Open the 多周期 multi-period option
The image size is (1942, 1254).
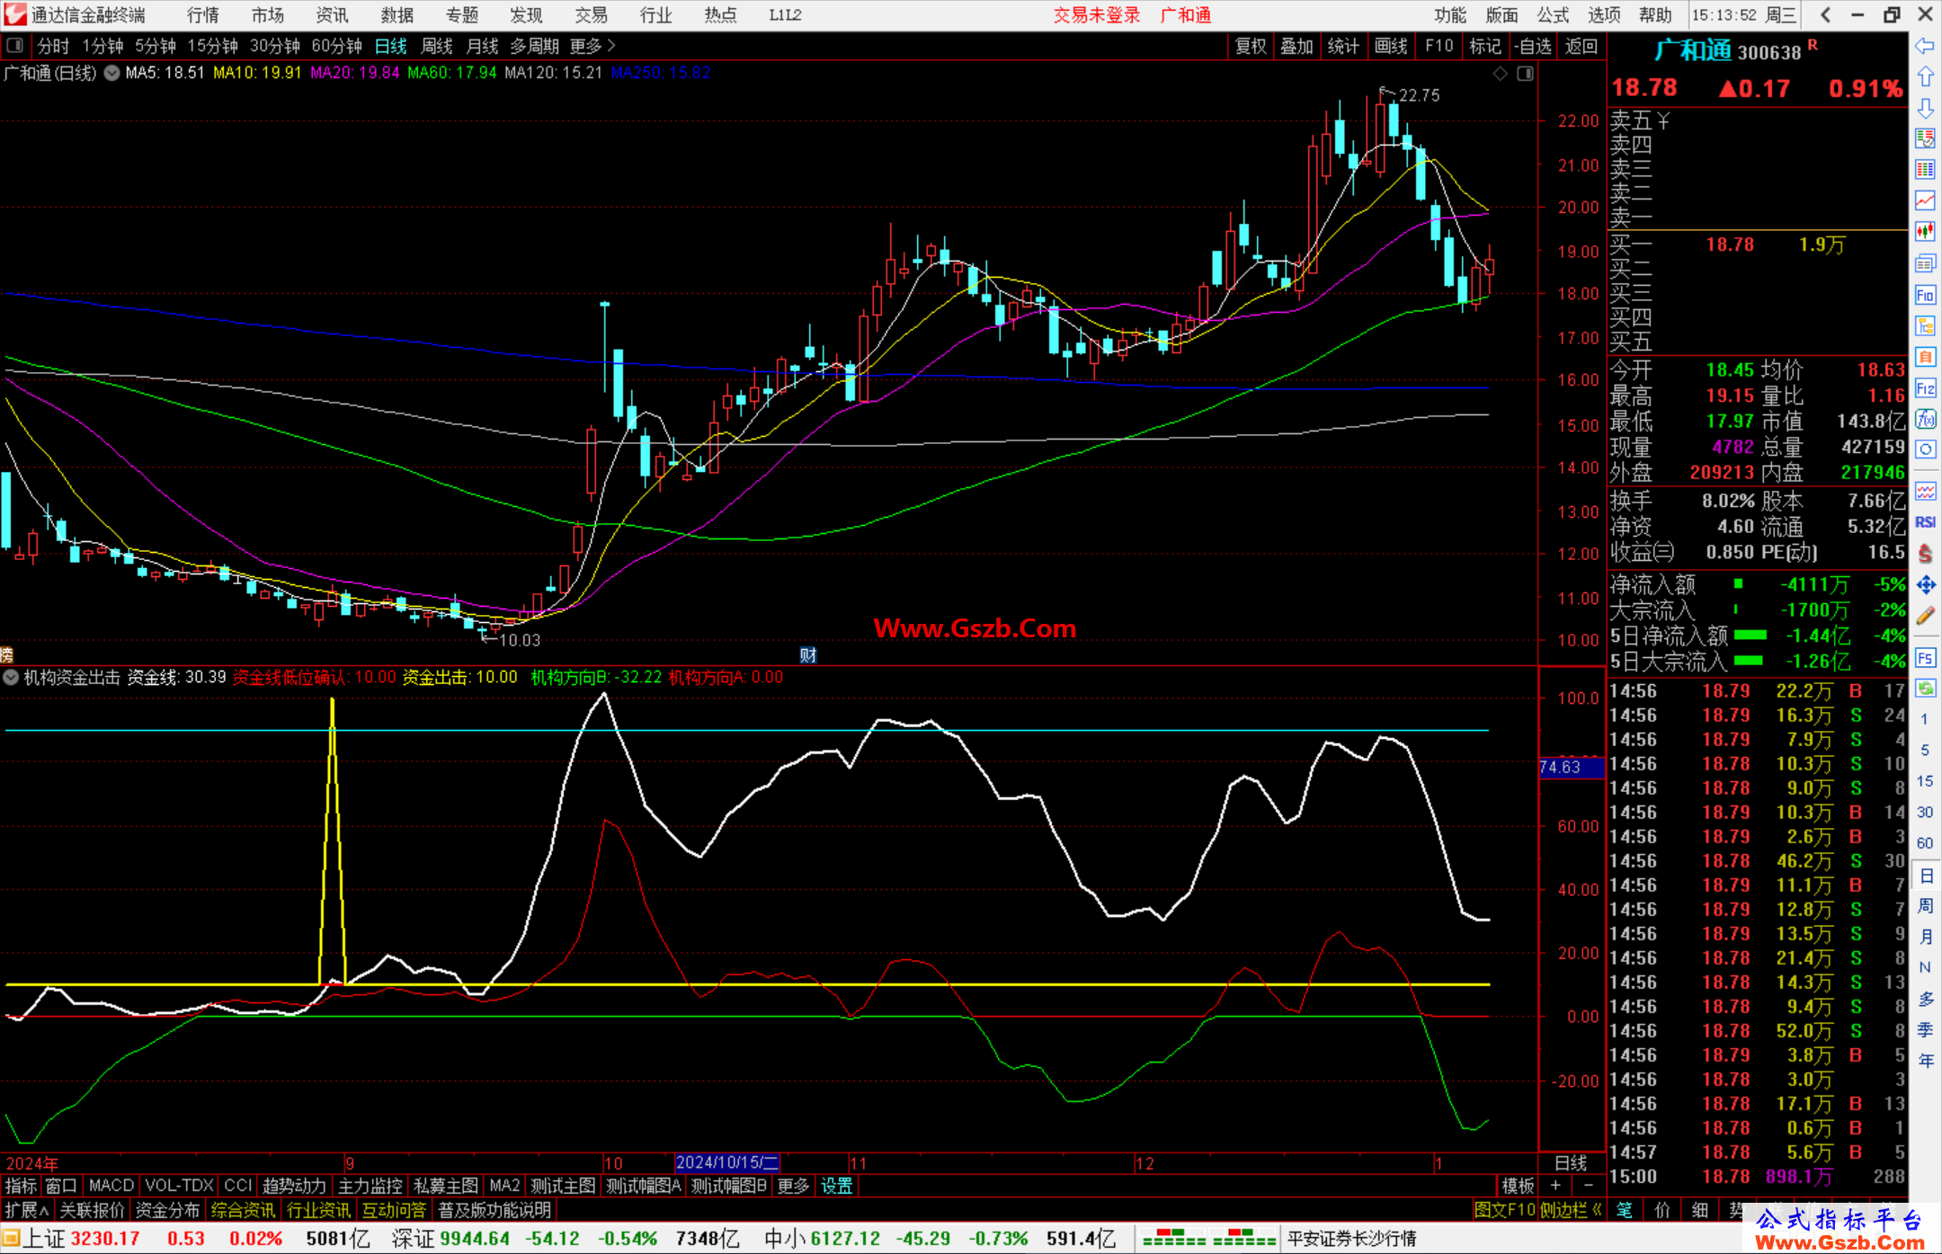click(x=535, y=46)
